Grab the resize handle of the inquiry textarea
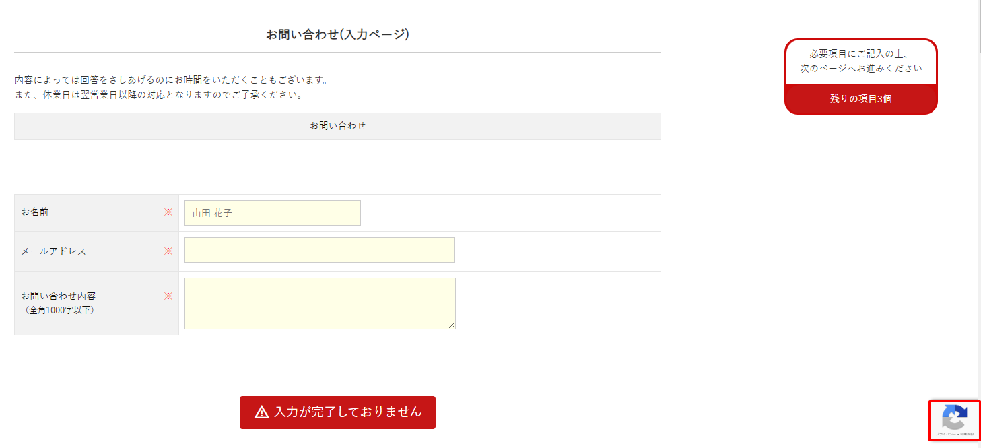Viewport: 981px width, 448px height. [x=452, y=325]
